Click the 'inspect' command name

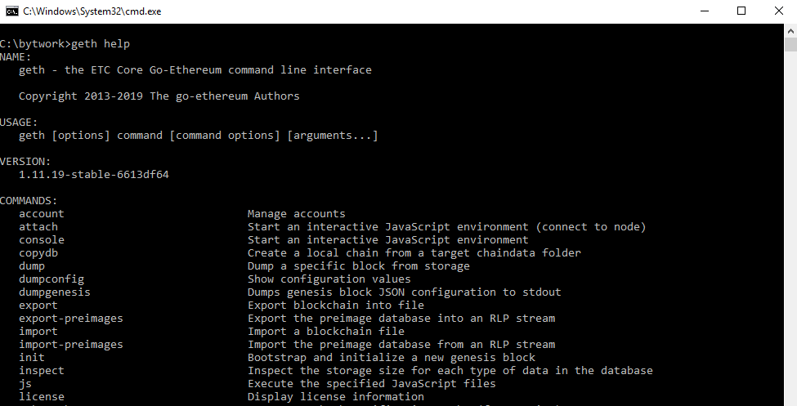point(42,371)
